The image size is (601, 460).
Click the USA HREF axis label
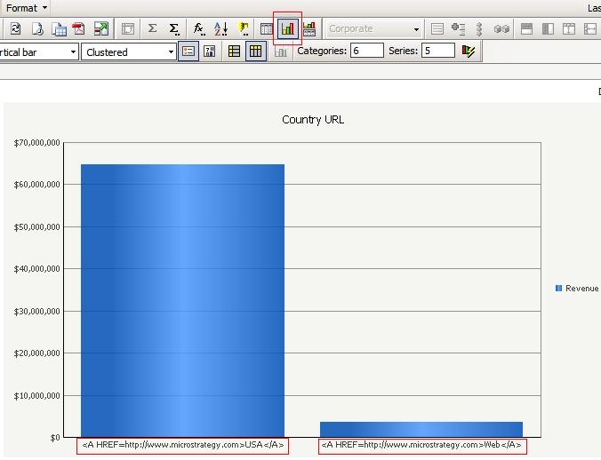point(183,446)
